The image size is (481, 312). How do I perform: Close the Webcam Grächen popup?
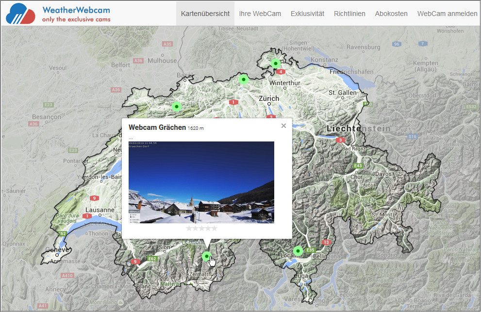point(284,126)
